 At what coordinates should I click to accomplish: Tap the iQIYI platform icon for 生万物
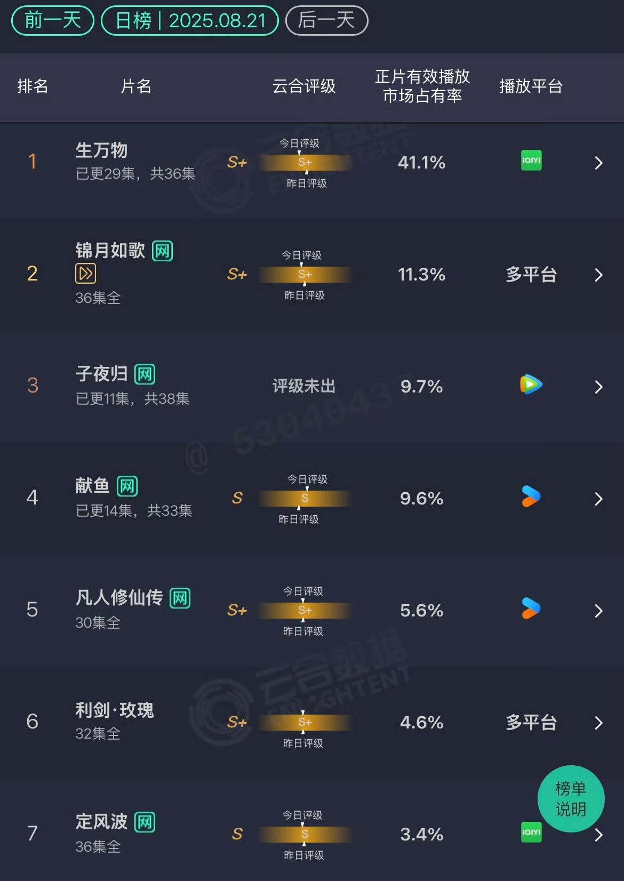[x=531, y=161]
